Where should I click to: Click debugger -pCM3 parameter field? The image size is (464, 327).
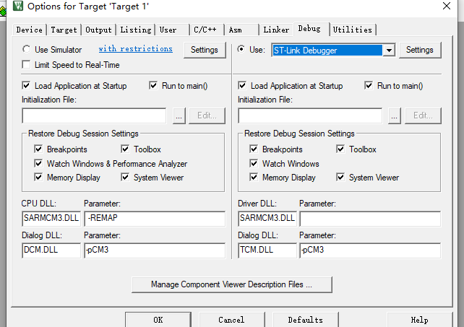pyautogui.click(x=370, y=250)
